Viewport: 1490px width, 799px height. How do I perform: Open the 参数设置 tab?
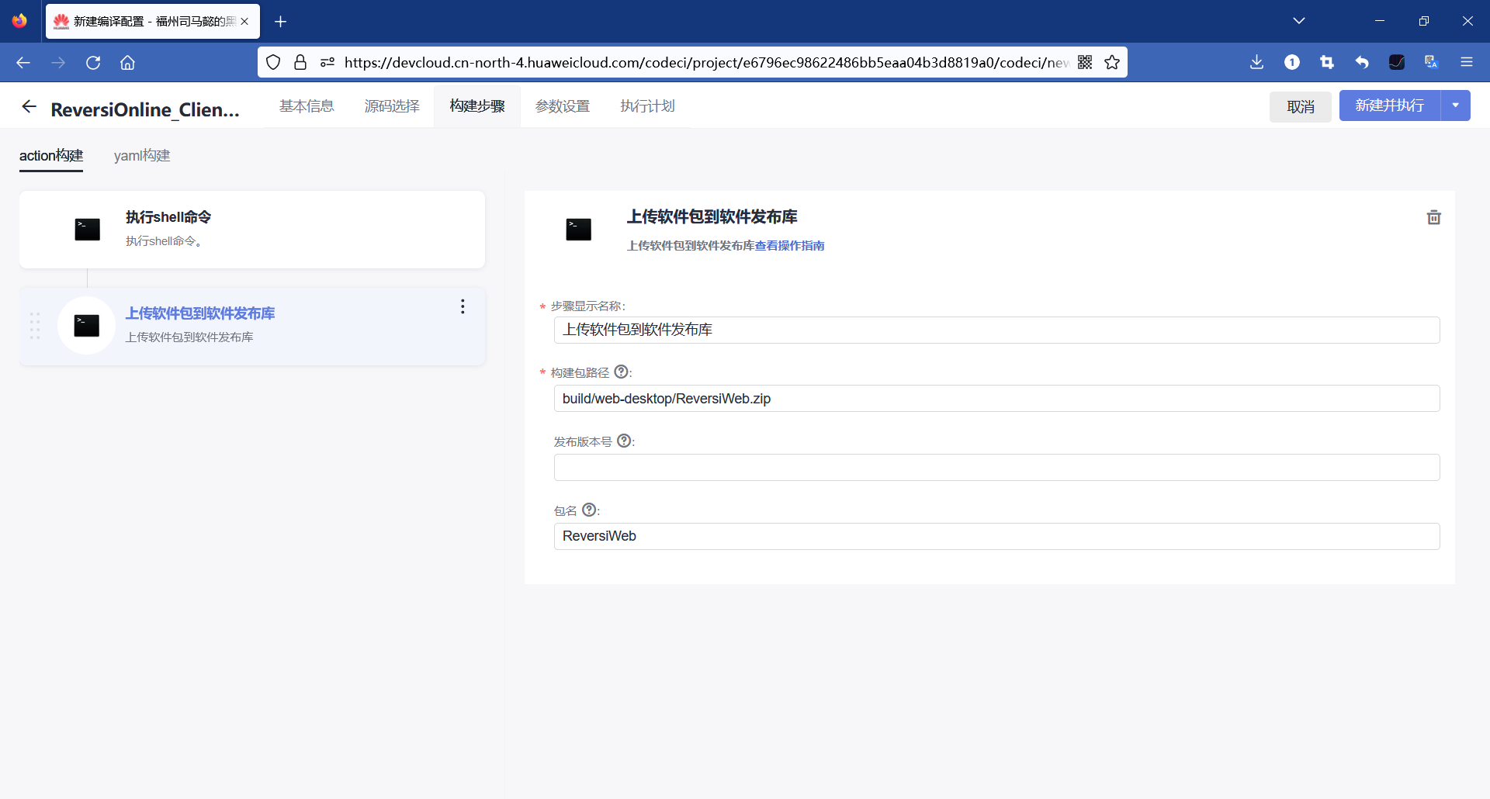coord(563,105)
